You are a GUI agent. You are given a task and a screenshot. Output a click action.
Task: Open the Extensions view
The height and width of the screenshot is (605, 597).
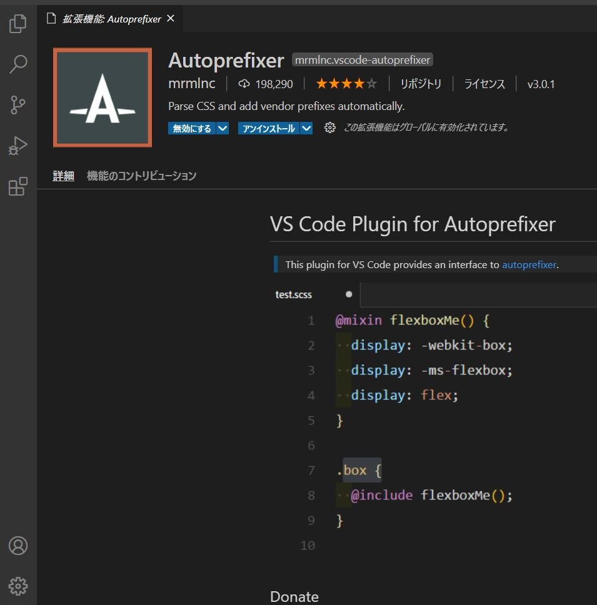pos(18,187)
